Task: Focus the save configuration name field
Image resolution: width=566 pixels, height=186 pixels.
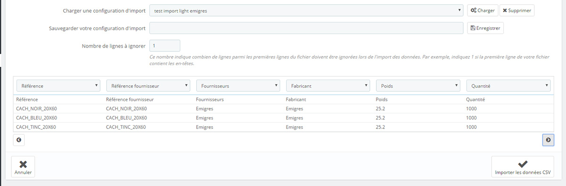Action: click(x=307, y=28)
